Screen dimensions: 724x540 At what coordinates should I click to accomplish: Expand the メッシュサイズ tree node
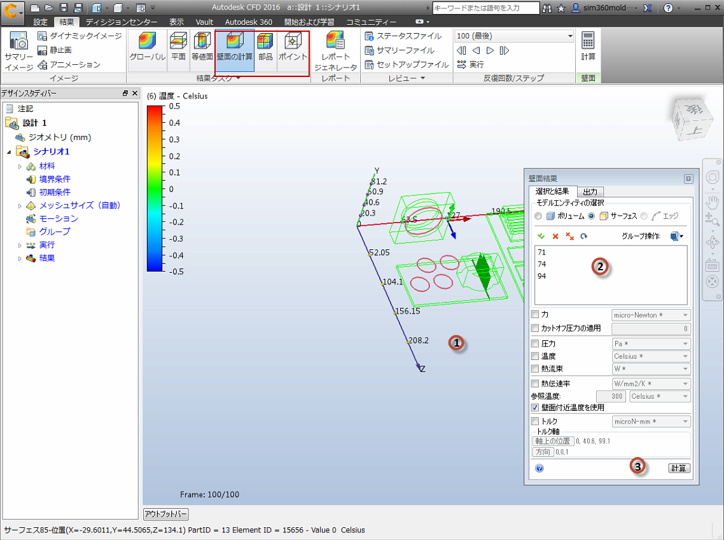pyautogui.click(x=20, y=206)
